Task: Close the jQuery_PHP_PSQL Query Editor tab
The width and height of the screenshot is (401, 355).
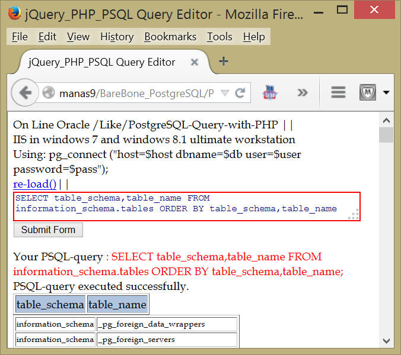Action: click(195, 62)
